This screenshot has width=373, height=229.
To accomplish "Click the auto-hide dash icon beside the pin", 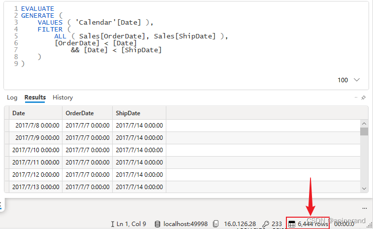I will tap(356, 98).
